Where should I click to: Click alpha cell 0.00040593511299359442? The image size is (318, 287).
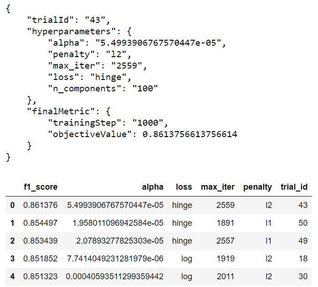point(115,276)
